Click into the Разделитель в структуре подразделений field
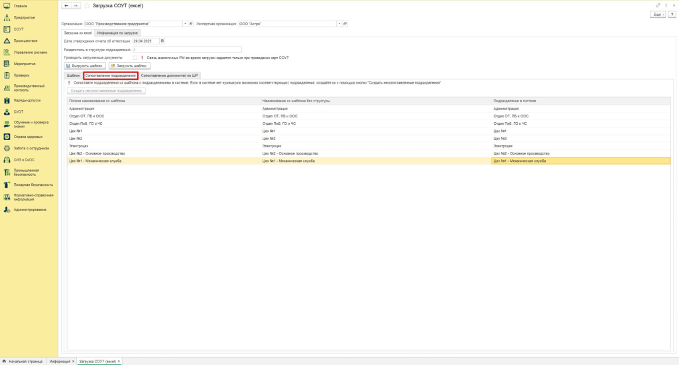The height and width of the screenshot is (365, 679). 187,50
